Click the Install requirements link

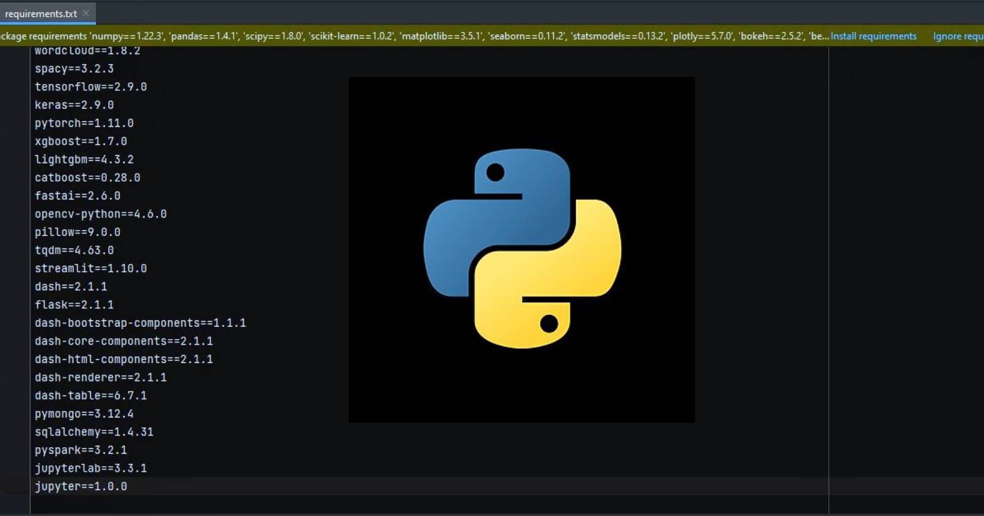click(873, 36)
